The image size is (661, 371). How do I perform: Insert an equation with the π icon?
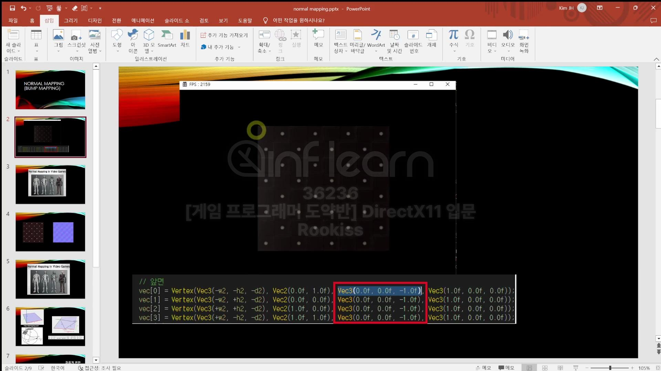tap(453, 35)
